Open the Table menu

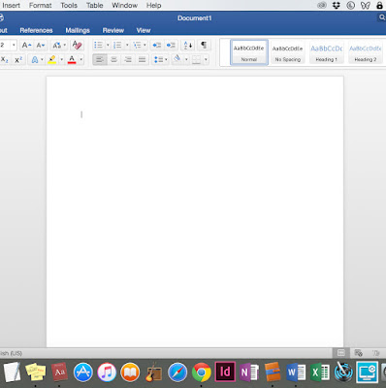click(x=94, y=6)
